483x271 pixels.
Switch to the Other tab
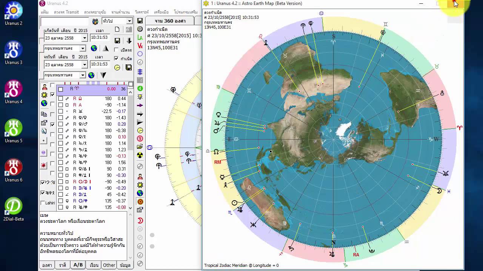tap(109, 265)
